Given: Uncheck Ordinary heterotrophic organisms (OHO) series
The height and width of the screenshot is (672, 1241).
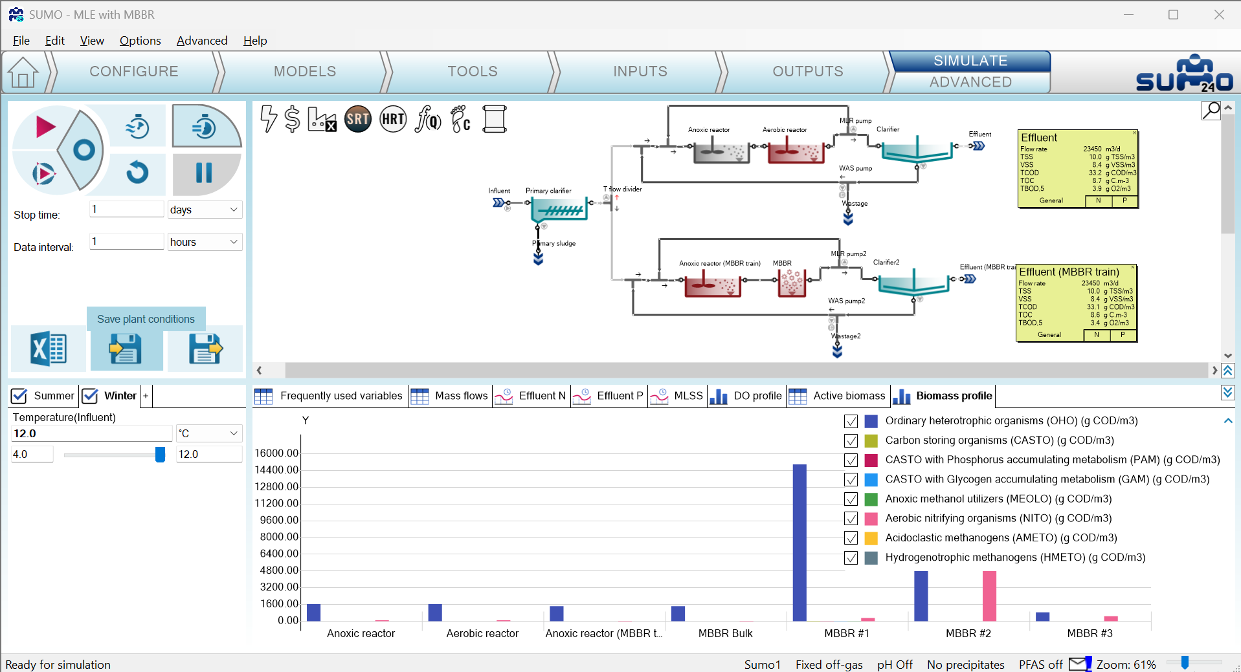Looking at the screenshot, I should click(x=851, y=421).
